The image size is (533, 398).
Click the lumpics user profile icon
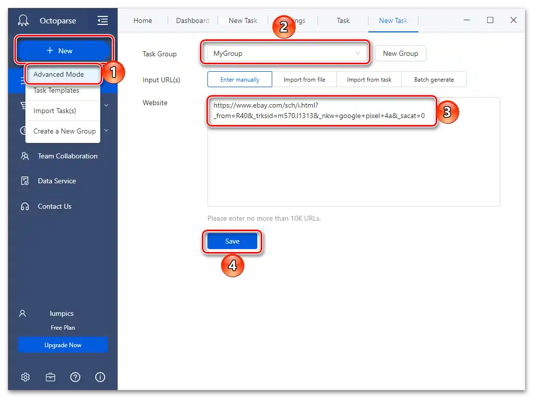tap(22, 313)
